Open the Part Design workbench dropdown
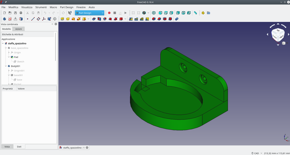The height and width of the screenshot is (155, 290). pyautogui.click(x=89, y=13)
